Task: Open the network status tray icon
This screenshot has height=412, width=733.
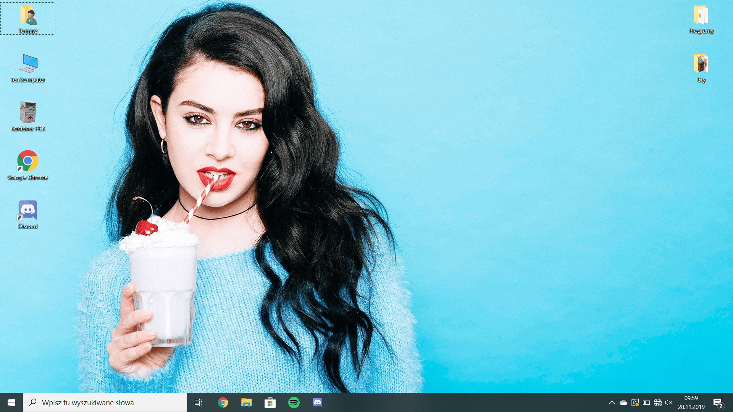Action: (657, 402)
